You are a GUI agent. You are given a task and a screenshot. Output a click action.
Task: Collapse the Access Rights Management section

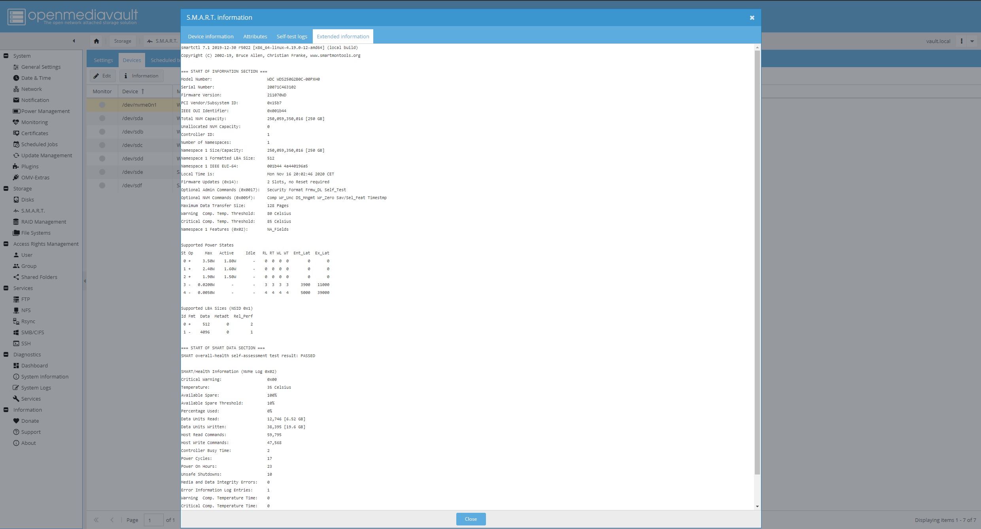pos(6,244)
